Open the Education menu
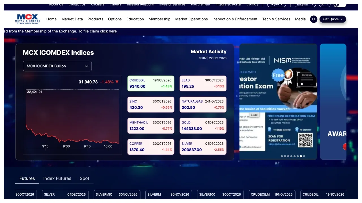The width and height of the screenshot is (362, 203). [x=135, y=19]
